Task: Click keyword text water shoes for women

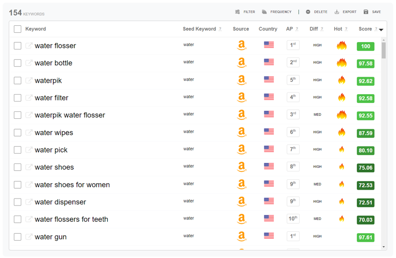Action: coord(72,185)
